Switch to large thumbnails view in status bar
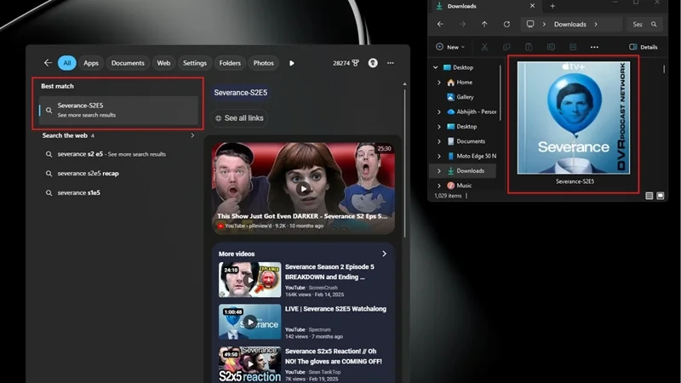Screen dimensions: 681x383 (661, 196)
